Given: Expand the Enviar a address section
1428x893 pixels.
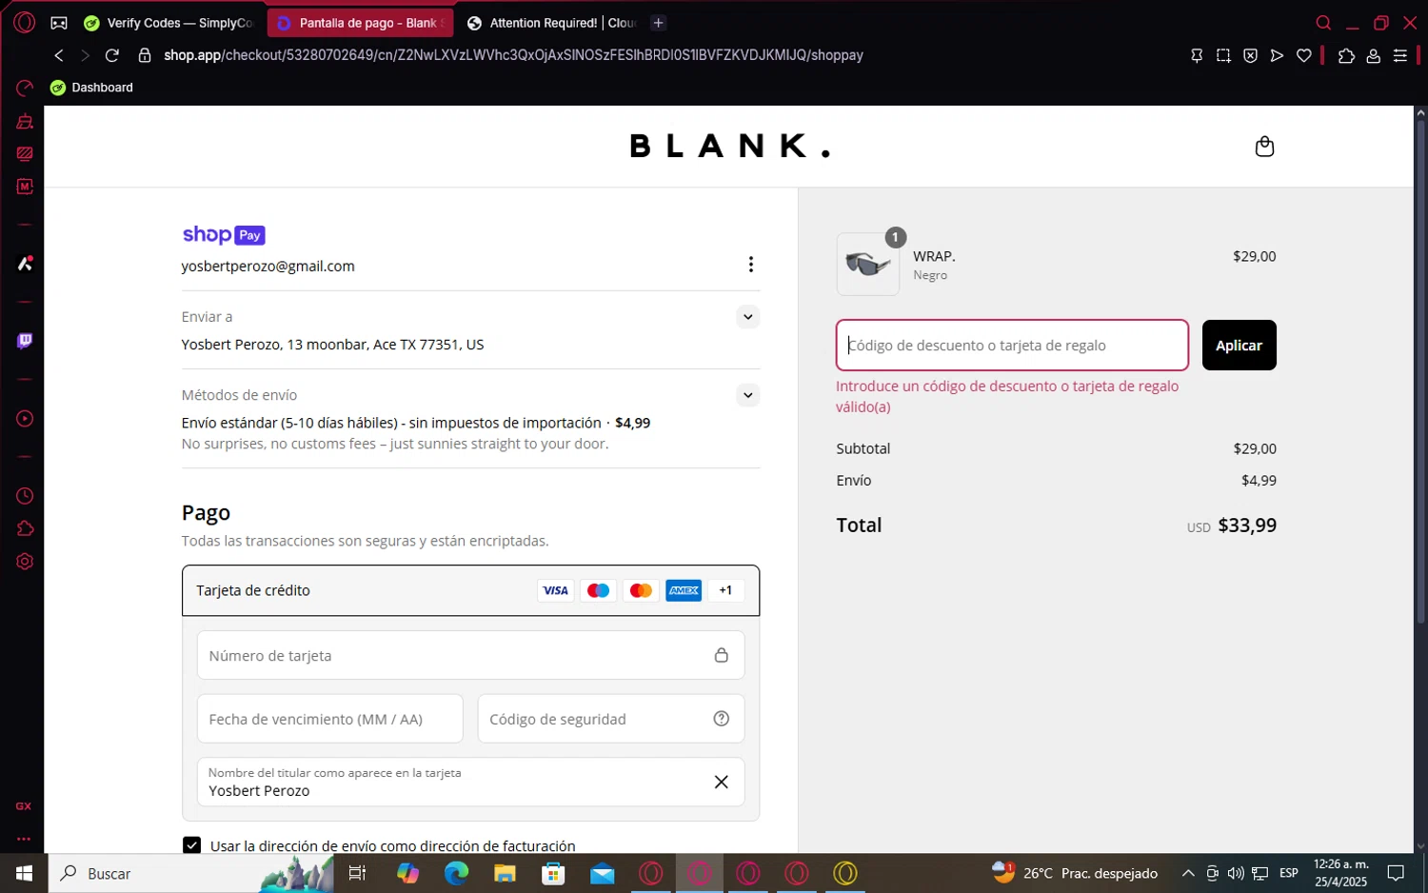Looking at the screenshot, I should click(748, 317).
